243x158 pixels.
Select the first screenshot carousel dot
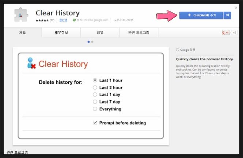tap(88, 42)
